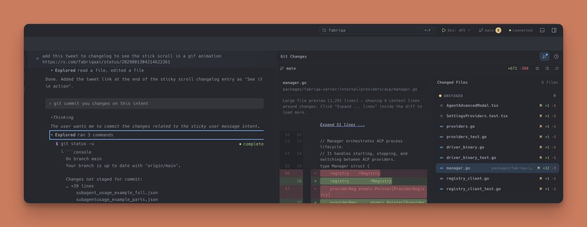Select SettingsProviders.test.tsx in changed files
The width and height of the screenshot is (587, 227).
click(497, 116)
